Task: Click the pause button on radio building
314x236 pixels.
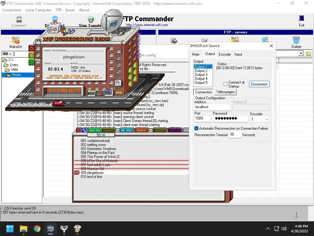Action: tap(56, 90)
